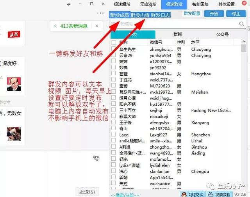Check the box for 洗心
Image resolution: width=250 pixels, height=197 pixels.
[x=113, y=171]
